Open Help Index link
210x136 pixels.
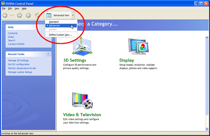[11, 37]
